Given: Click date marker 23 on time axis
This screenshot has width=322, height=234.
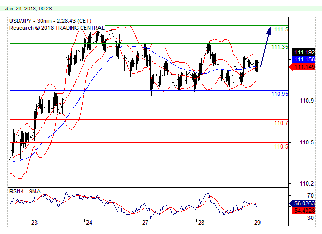Looking at the screenshot, I should pyautogui.click(x=34, y=223).
